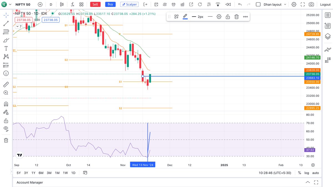Open the Fibonacci and Gann tools
This screenshot has height=187, width=333.
pyautogui.click(x=6, y=32)
